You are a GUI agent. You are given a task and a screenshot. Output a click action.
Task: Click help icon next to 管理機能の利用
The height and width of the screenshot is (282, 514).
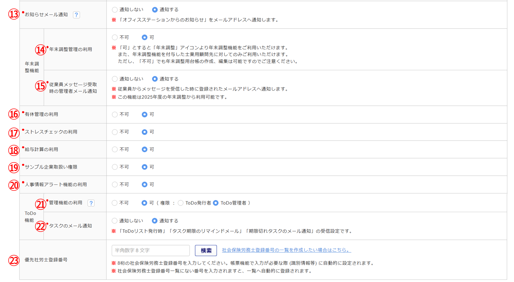click(x=91, y=203)
